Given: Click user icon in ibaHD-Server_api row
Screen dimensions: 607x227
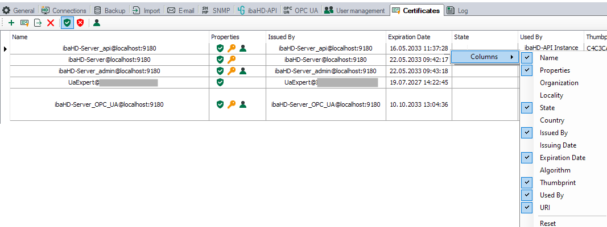Looking at the screenshot, I should point(243,48).
